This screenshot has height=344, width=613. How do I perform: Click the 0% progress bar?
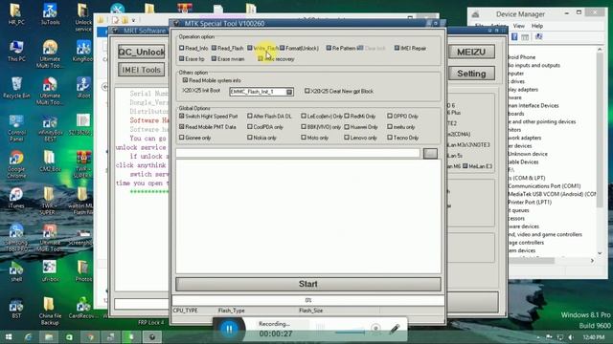tap(308, 300)
